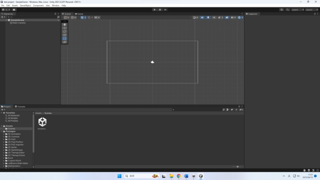Click the Play button in the toolbar
Screen dimensions: 320x180
(155, 10)
